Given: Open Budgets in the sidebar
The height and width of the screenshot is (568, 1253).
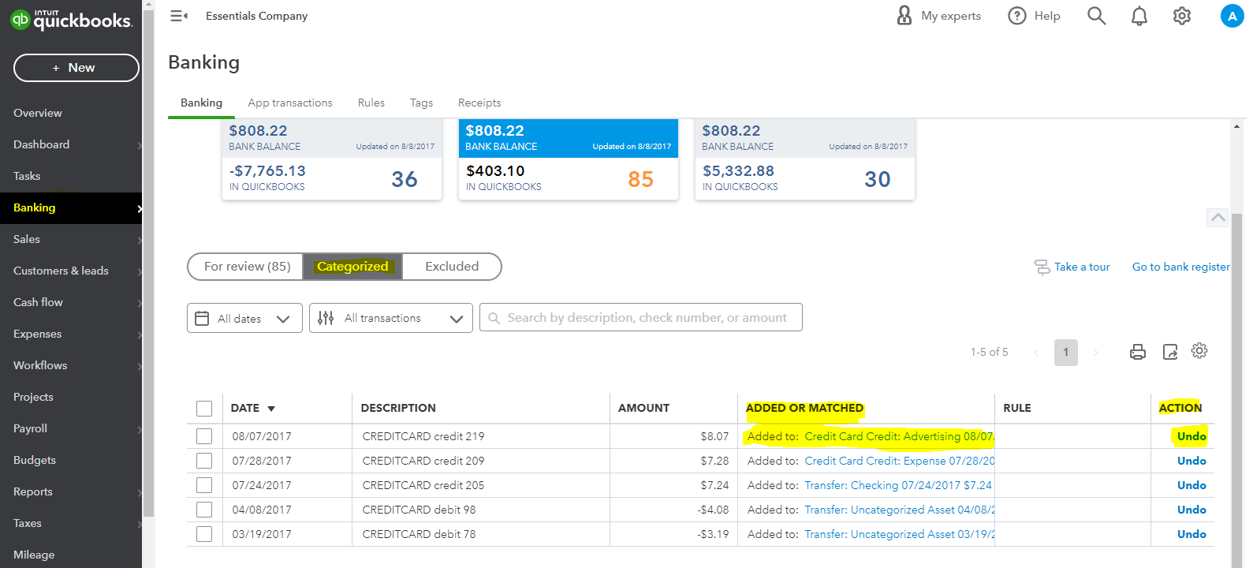Looking at the screenshot, I should (x=35, y=461).
